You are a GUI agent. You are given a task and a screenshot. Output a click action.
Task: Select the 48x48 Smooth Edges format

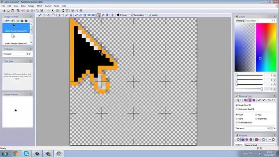[16, 39]
